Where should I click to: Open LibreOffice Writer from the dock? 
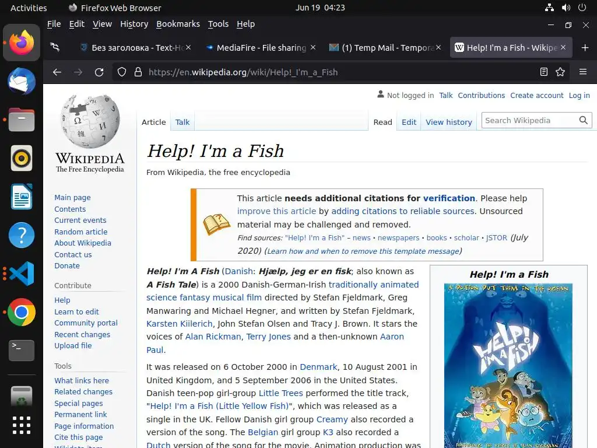[22, 197]
